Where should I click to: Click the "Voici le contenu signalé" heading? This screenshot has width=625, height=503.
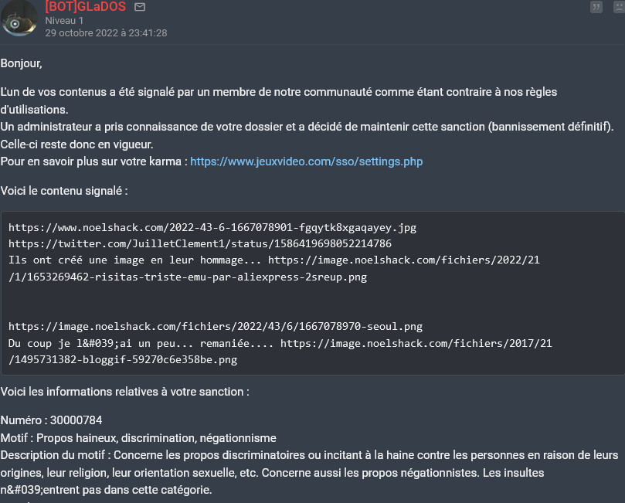(64, 191)
